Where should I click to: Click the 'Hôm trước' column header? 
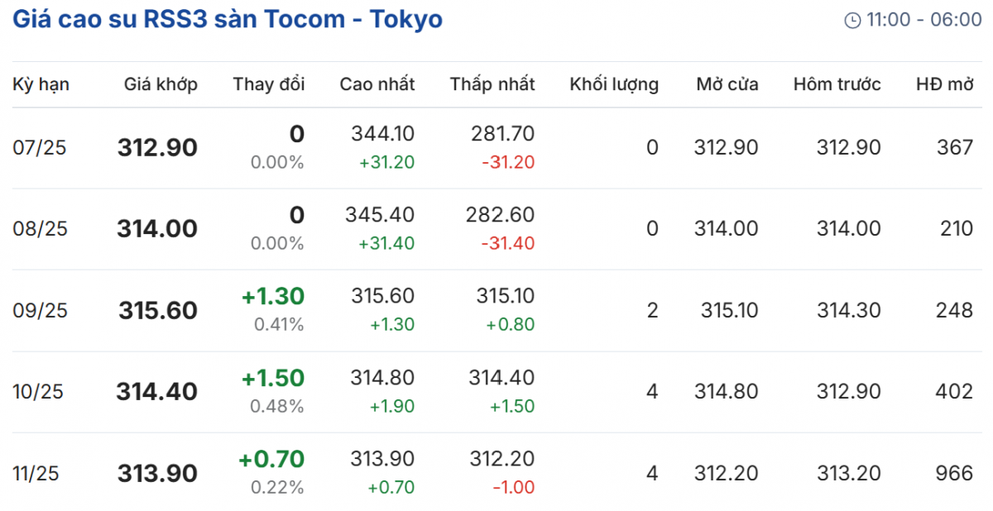coord(837,84)
